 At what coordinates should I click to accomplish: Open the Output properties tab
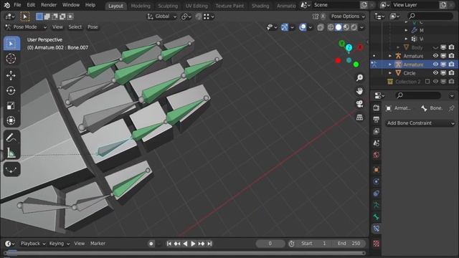(376, 120)
